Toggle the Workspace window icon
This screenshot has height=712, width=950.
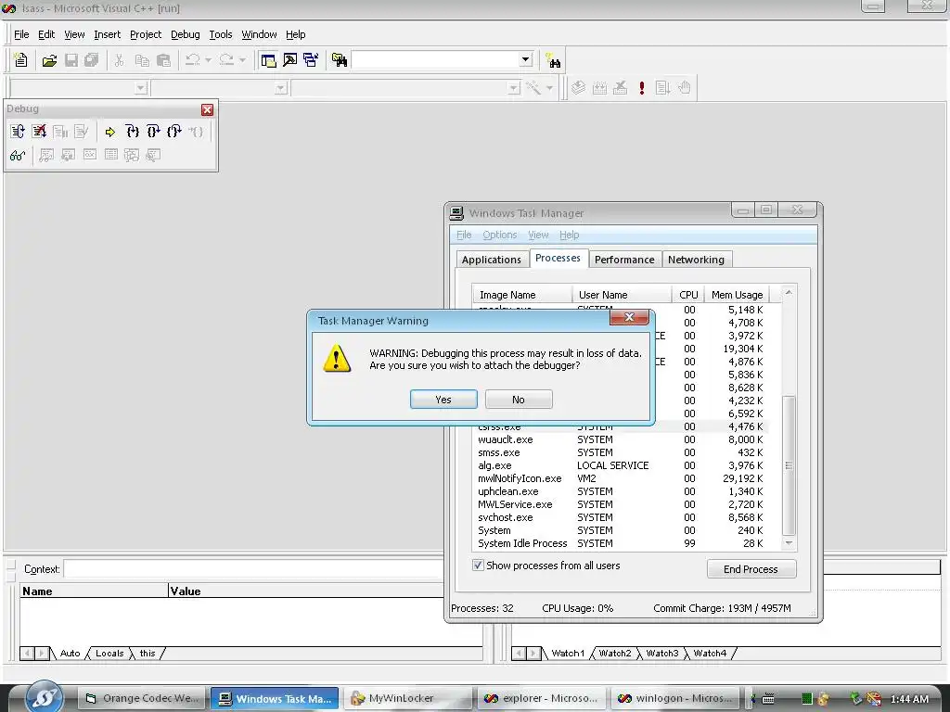pyautogui.click(x=268, y=60)
